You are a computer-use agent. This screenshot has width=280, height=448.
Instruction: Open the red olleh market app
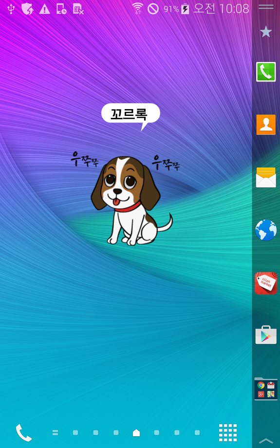(x=266, y=283)
